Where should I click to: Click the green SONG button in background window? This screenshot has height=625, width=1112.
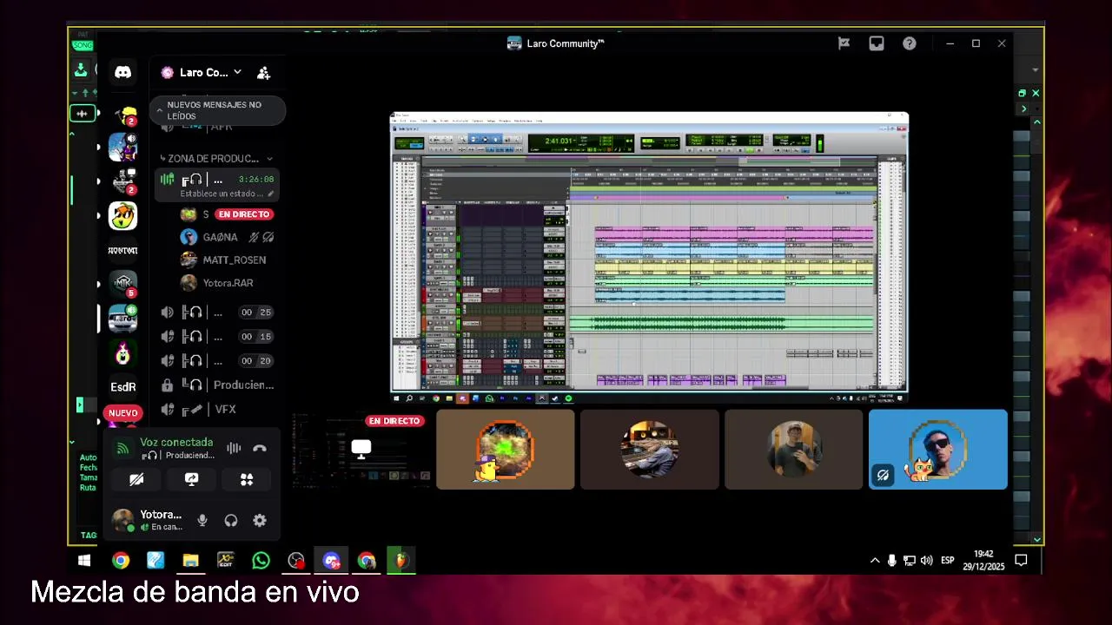point(83,45)
